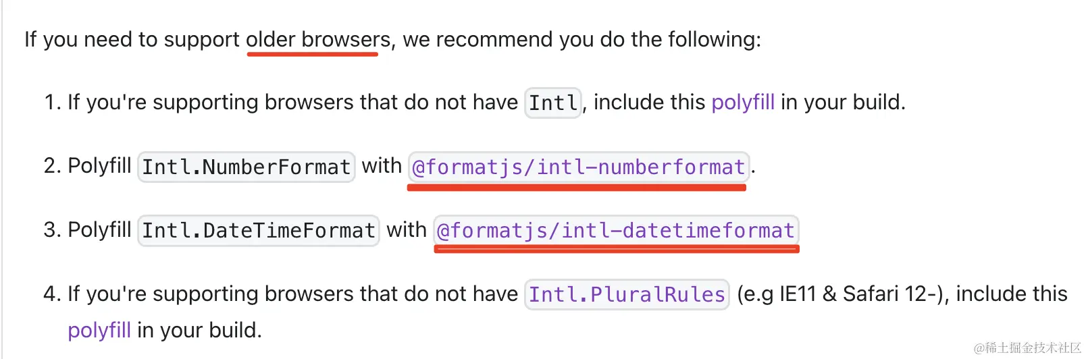
Task: Click the word 'Polyfill' in item three
Action: (99, 230)
